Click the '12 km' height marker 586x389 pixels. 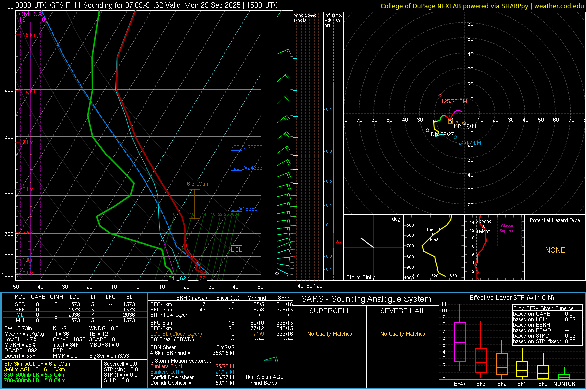(30, 91)
